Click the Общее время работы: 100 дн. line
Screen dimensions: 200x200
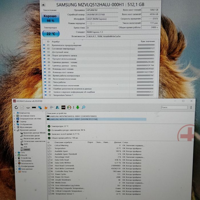click(65, 138)
